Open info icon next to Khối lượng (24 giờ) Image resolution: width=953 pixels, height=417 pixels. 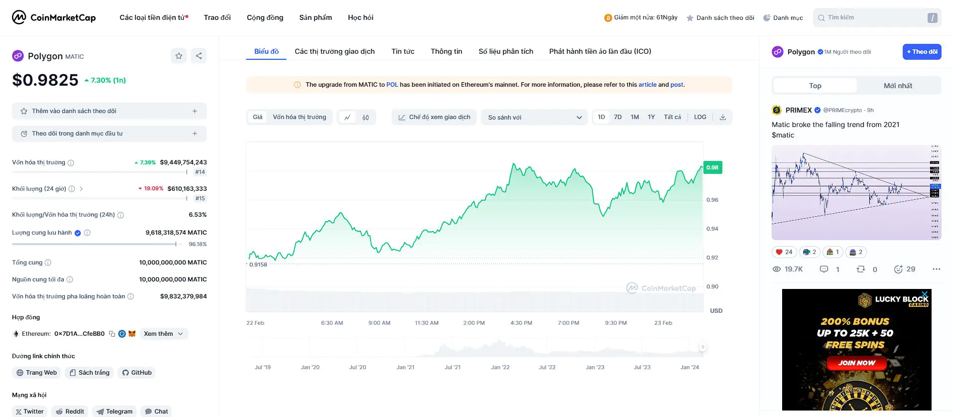[72, 189]
